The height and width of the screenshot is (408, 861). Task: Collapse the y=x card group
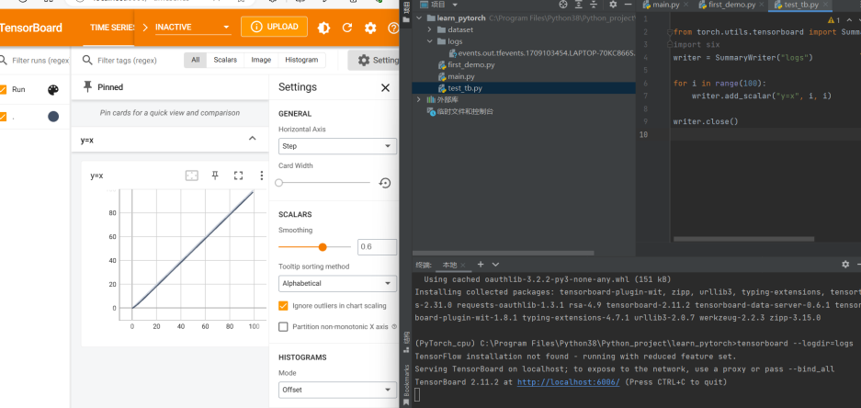253,139
